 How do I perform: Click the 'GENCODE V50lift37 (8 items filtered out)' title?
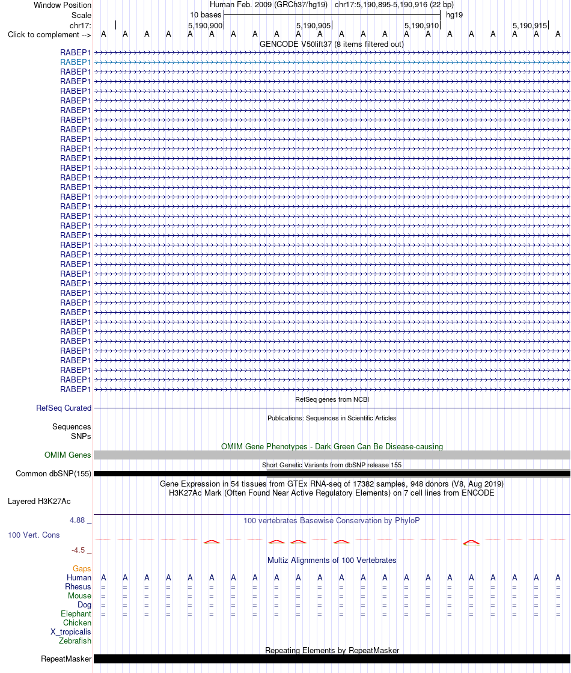[332, 45]
